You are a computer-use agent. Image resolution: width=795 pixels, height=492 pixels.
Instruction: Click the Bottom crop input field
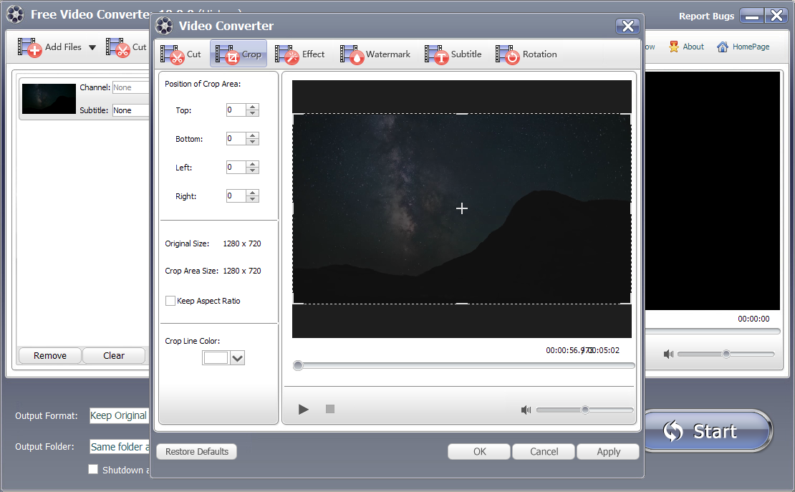tap(236, 138)
